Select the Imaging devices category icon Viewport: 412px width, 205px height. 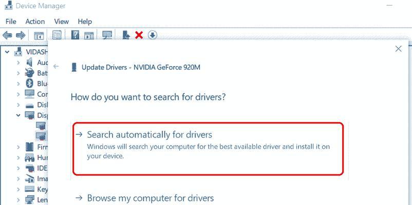(29, 179)
